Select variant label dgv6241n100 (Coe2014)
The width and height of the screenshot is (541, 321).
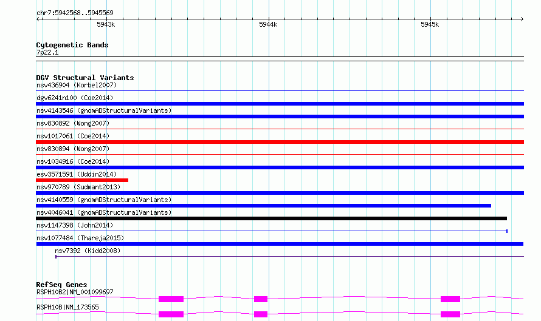75,98
